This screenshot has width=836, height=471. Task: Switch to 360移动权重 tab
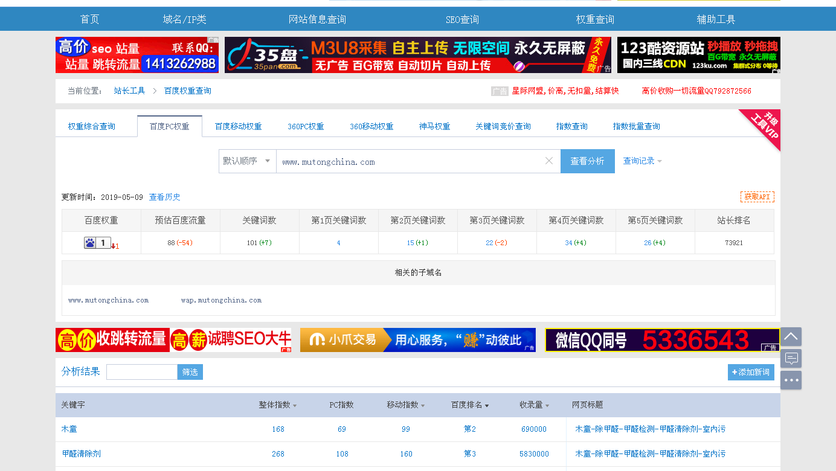pos(371,127)
